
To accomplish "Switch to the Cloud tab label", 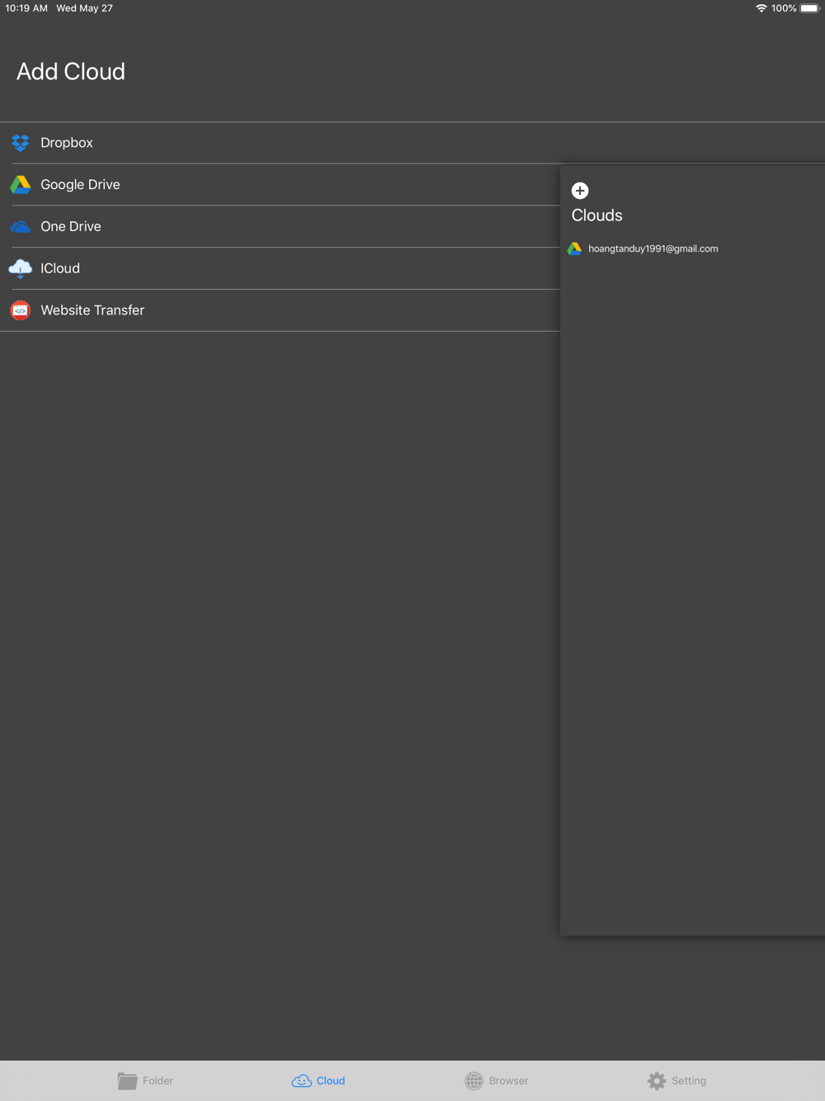I will (x=331, y=1080).
